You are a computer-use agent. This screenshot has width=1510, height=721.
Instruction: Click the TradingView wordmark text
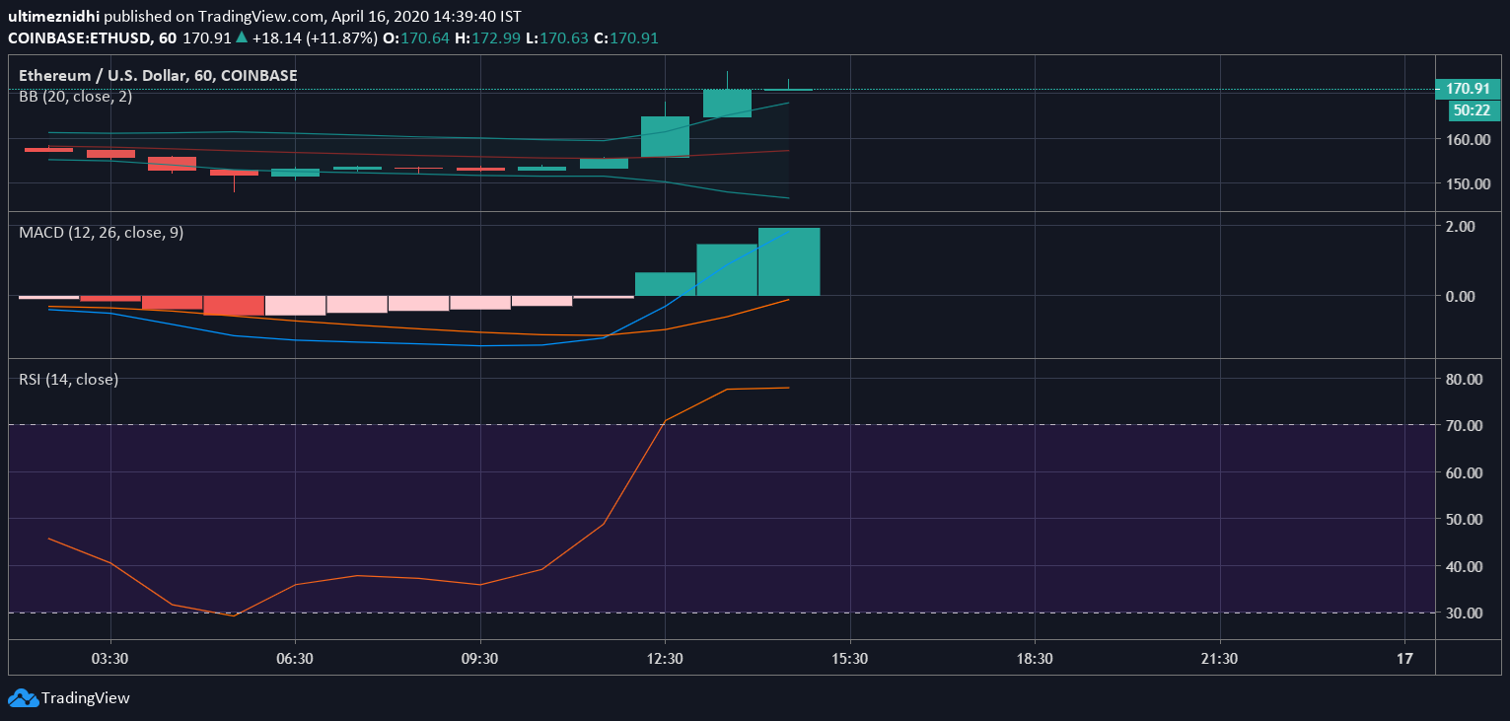[86, 698]
